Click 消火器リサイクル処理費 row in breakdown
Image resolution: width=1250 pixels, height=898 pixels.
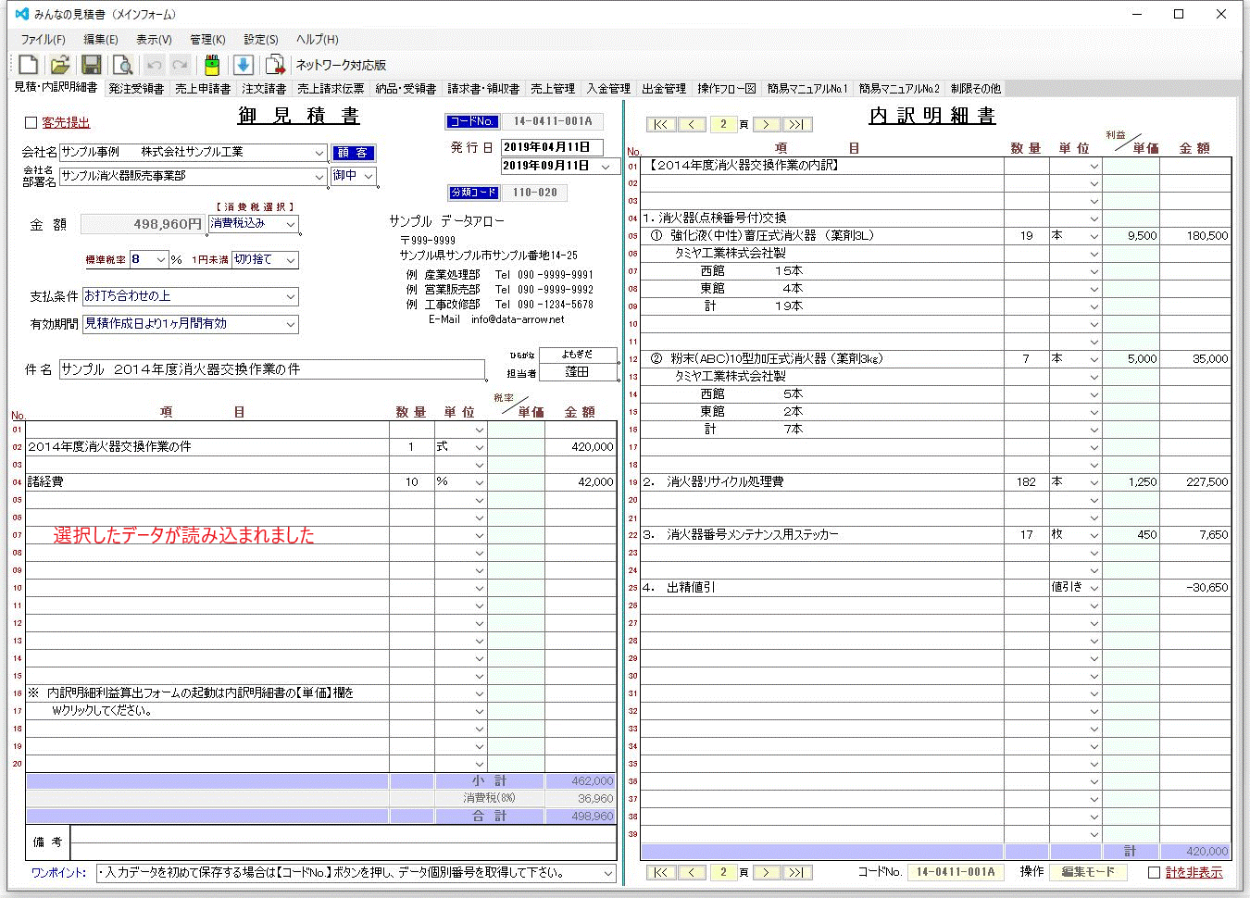point(822,482)
